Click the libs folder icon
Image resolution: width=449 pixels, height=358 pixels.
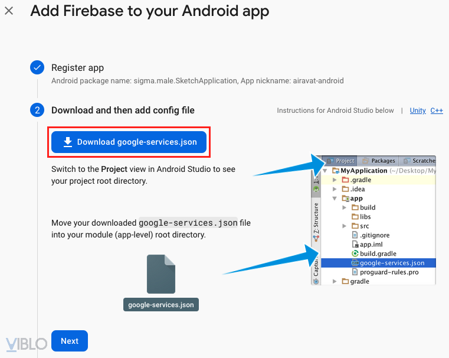(x=355, y=217)
